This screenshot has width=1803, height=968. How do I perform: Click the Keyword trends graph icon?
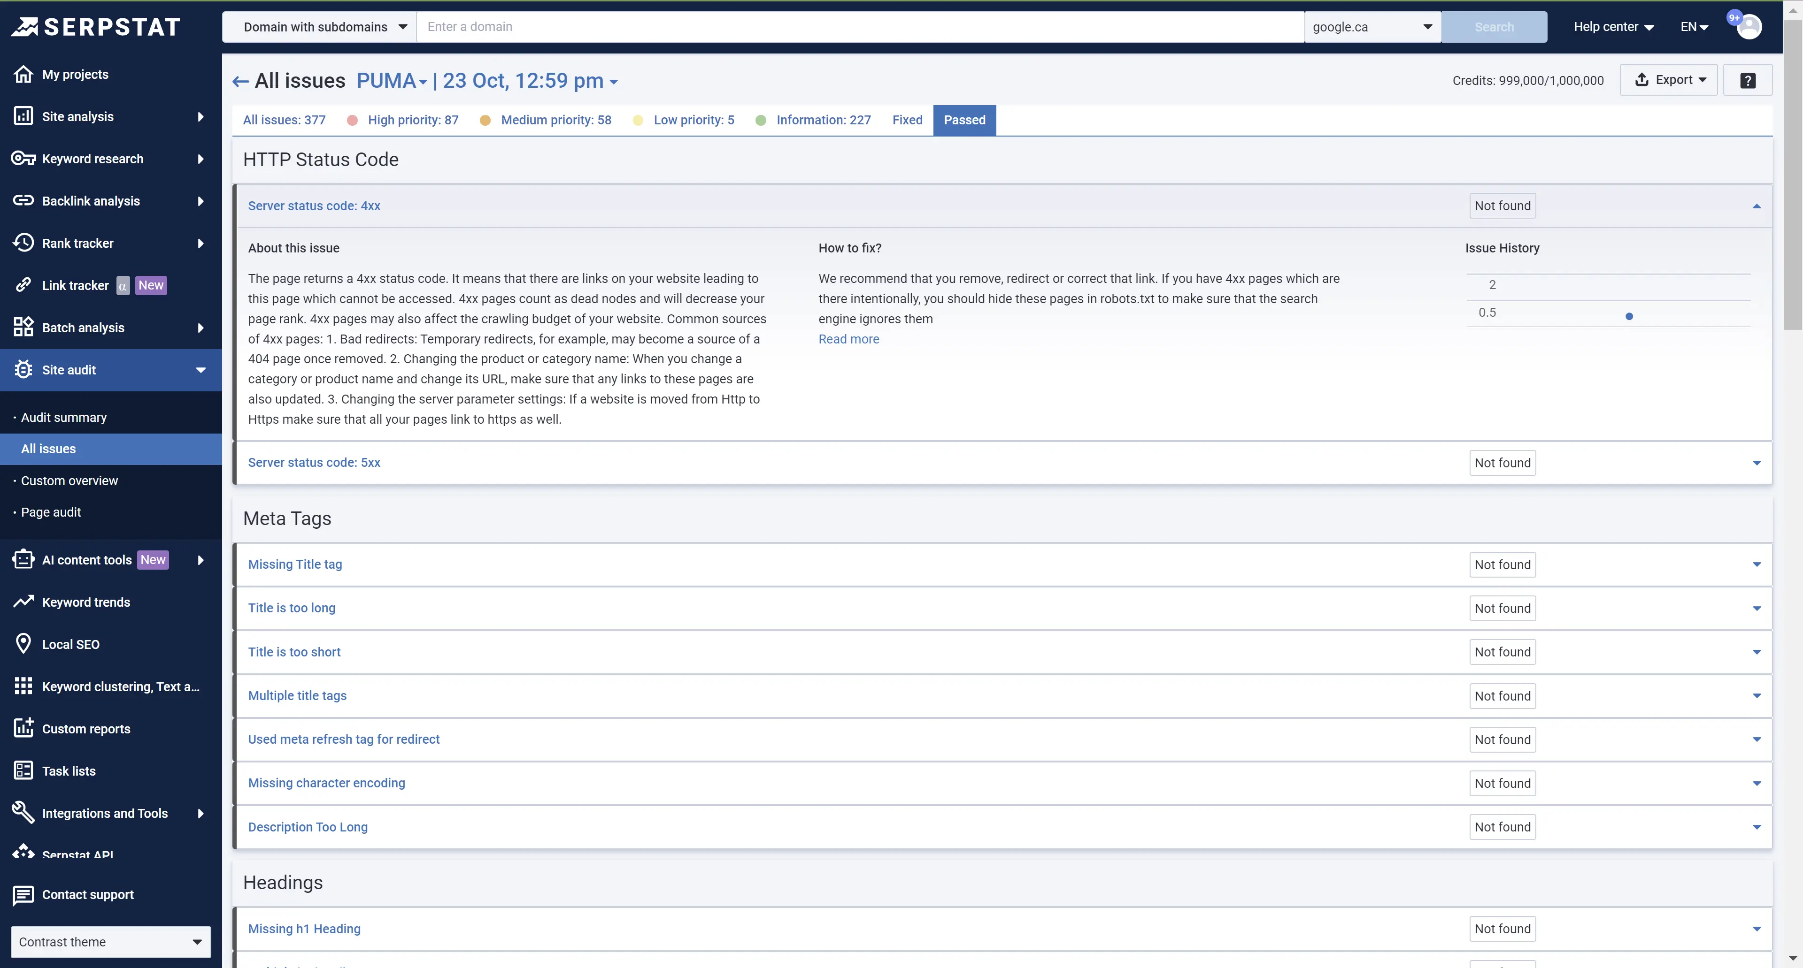[x=23, y=602]
